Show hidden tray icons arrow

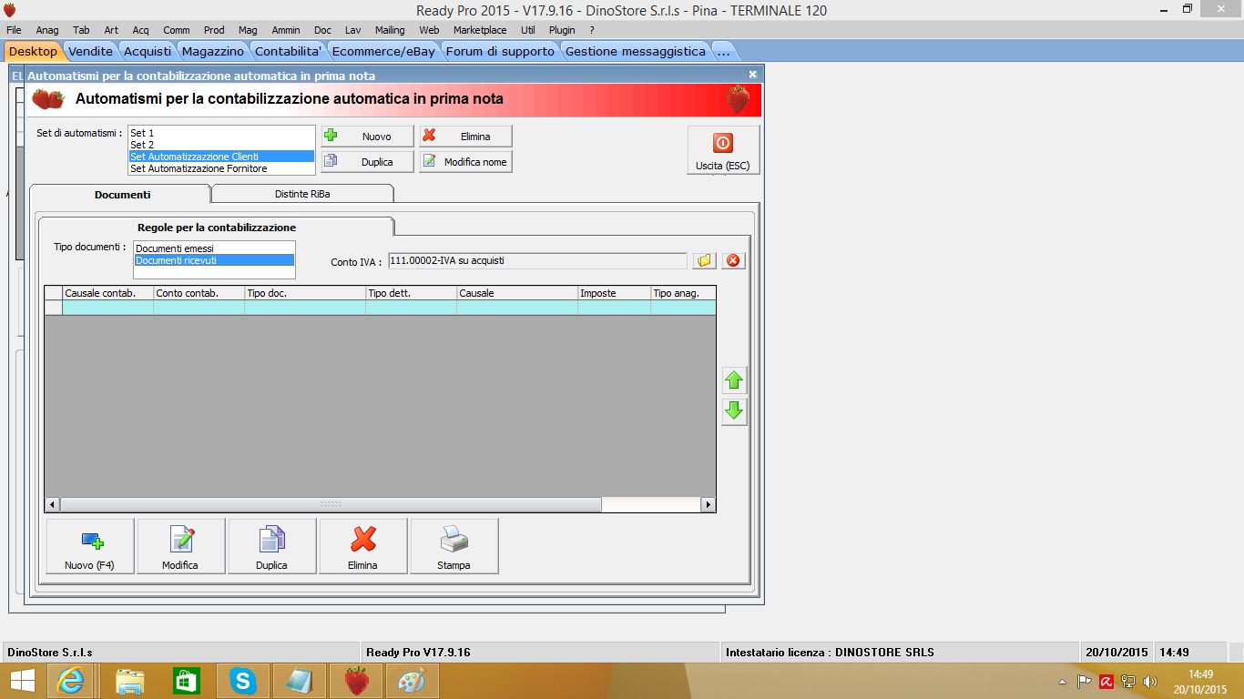(x=1062, y=681)
